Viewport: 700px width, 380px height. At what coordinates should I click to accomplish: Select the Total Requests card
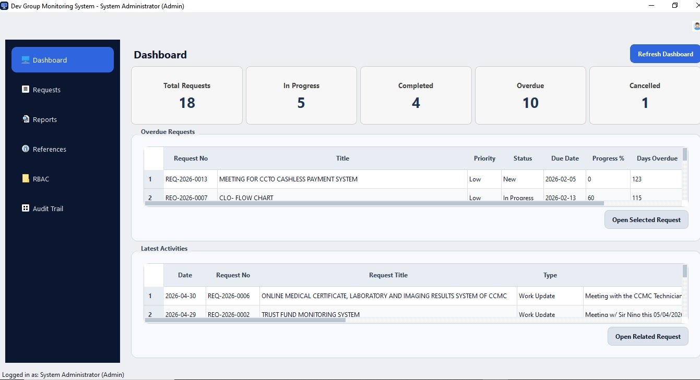(x=187, y=95)
